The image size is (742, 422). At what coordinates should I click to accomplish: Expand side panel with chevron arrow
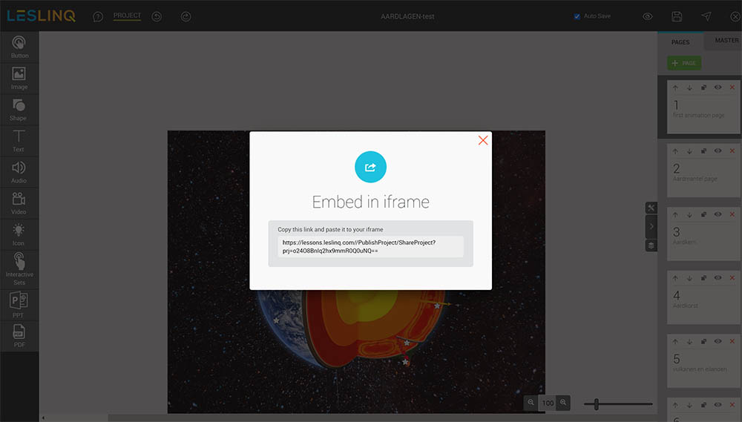coord(651,226)
